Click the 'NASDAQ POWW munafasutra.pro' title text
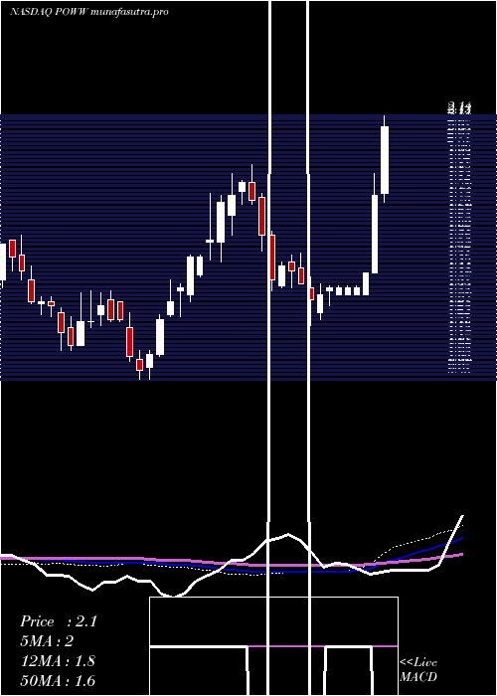 coord(88,12)
